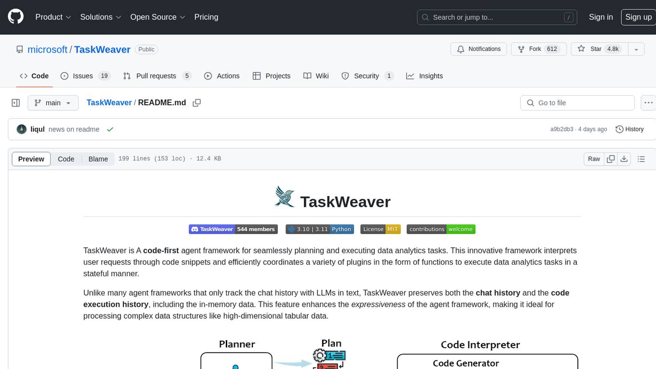Click the Public visibility label
Image resolution: width=656 pixels, height=369 pixels.
coord(146,49)
